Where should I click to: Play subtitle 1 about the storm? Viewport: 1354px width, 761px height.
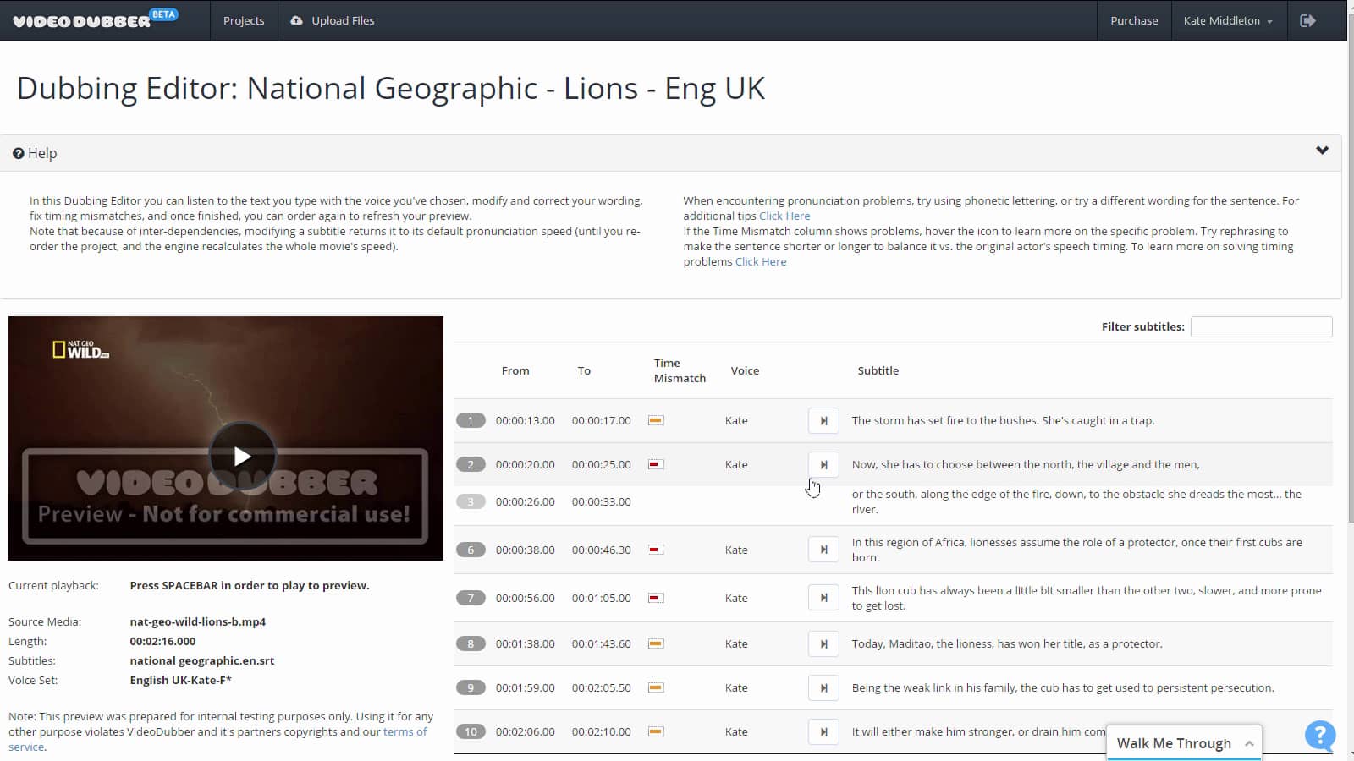(823, 420)
